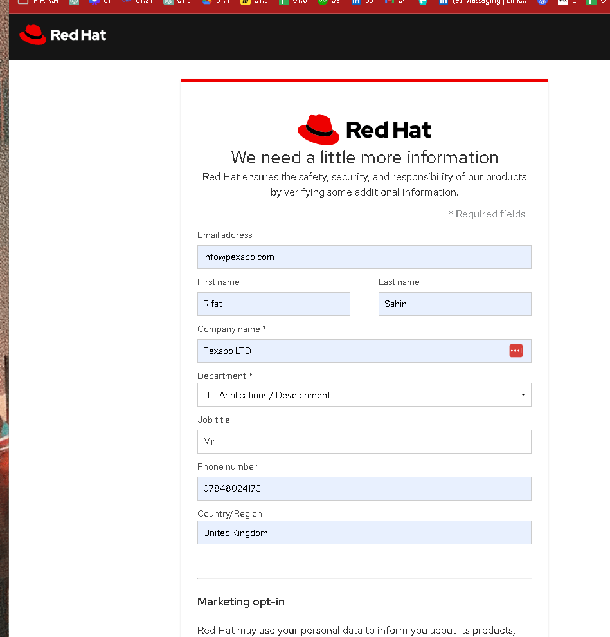Click the 'Email address' label
Screen dimensions: 610x637
pyautogui.click(x=224, y=235)
